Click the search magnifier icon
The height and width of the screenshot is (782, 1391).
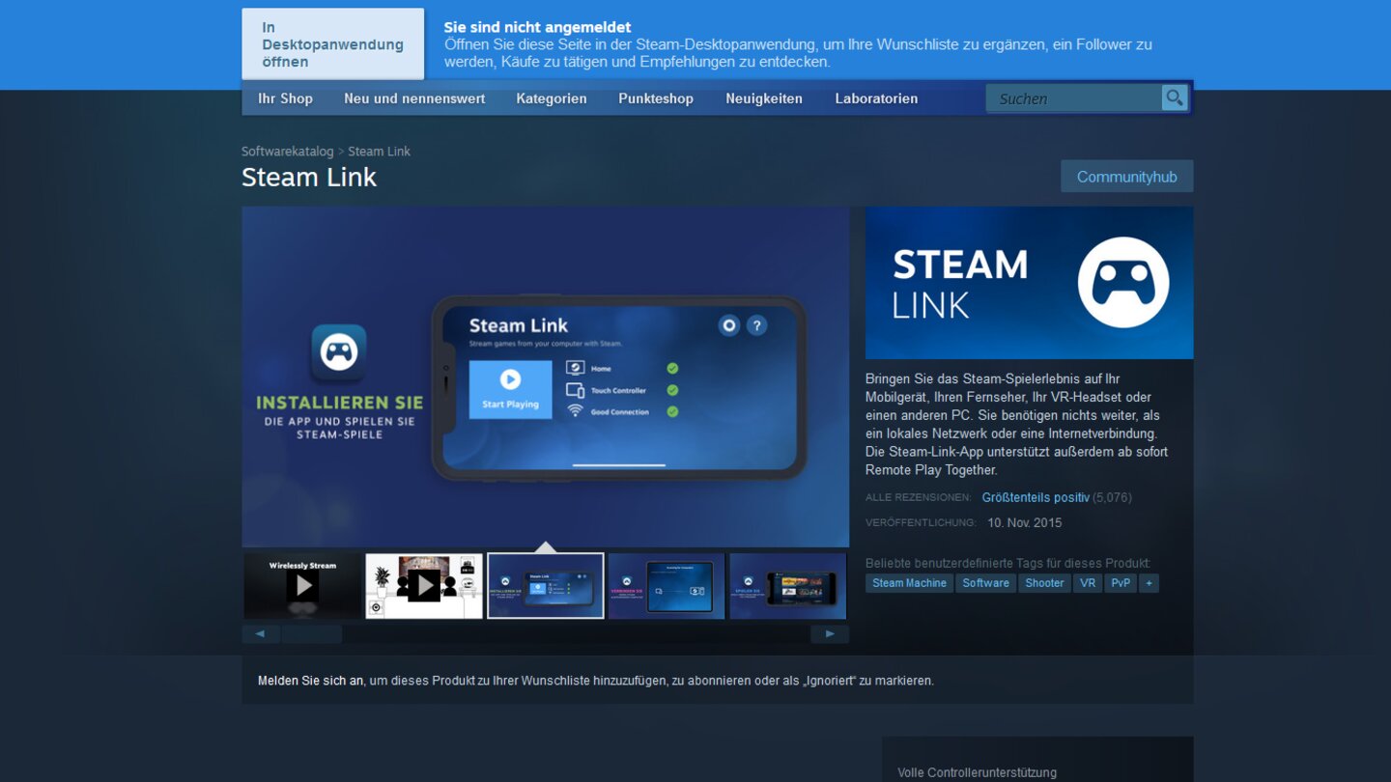pos(1175,98)
